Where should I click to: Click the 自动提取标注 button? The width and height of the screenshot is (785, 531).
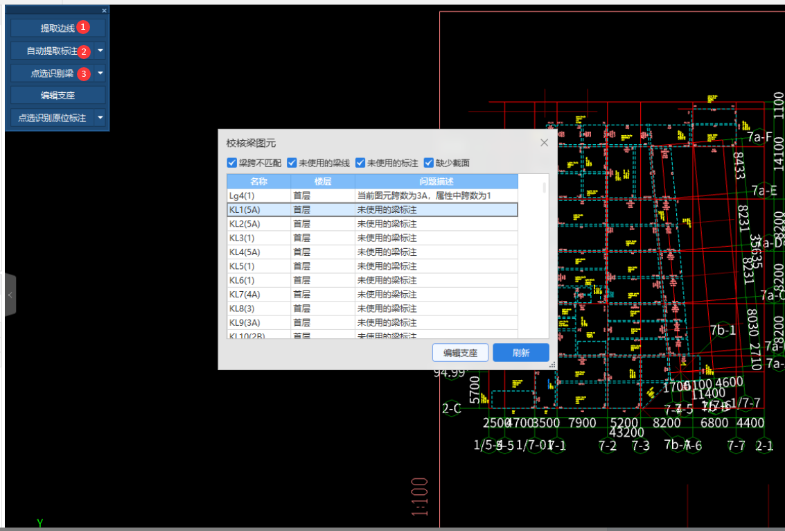(52, 51)
